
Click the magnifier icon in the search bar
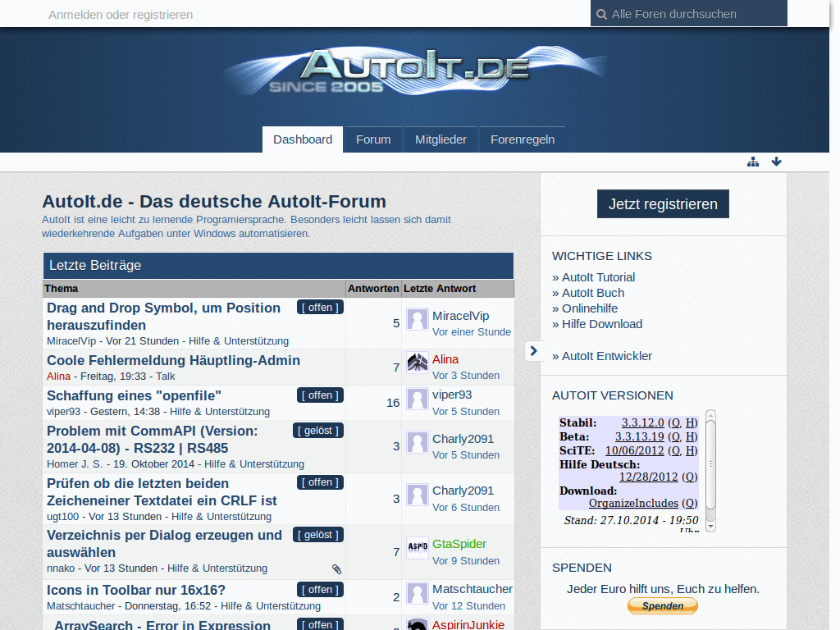coord(603,14)
